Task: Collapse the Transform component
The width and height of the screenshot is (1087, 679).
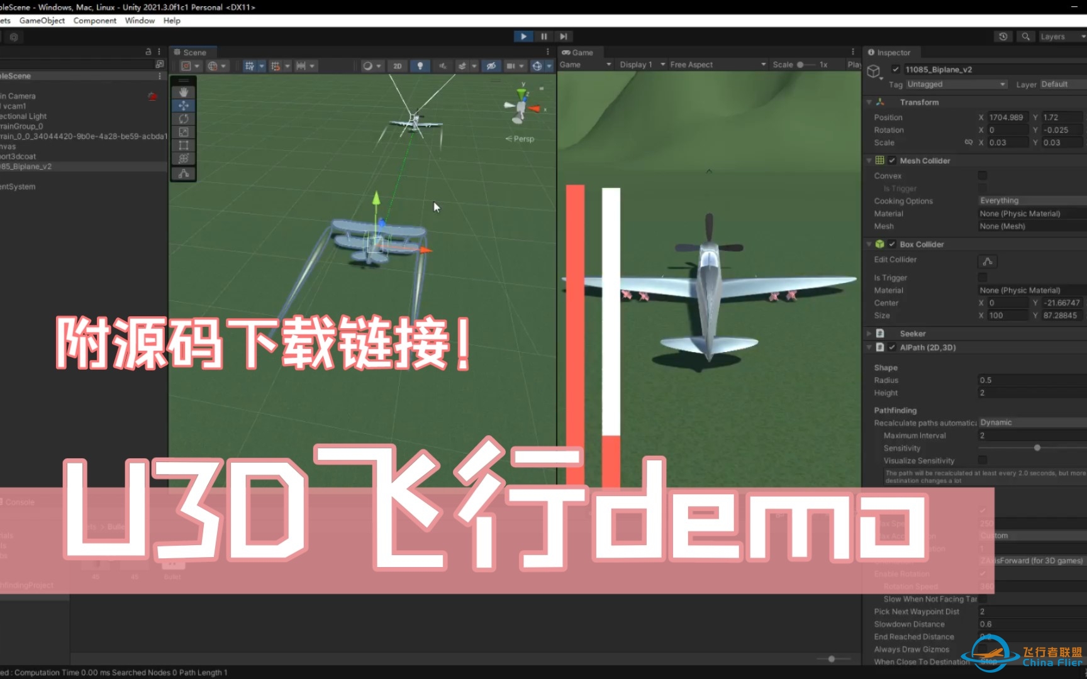Action: [869, 102]
